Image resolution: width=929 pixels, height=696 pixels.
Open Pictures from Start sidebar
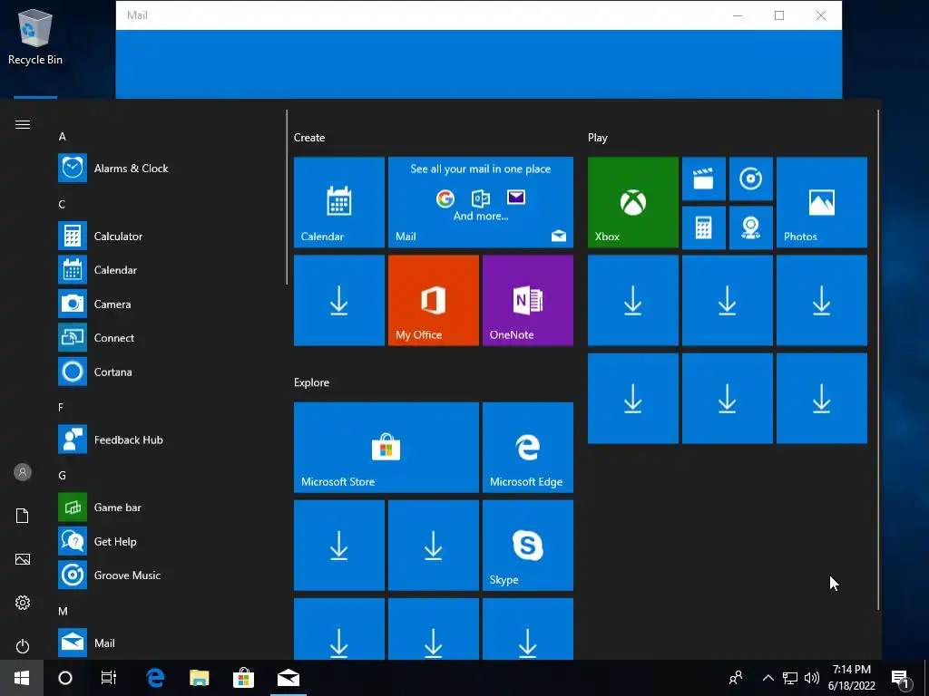pos(23,559)
